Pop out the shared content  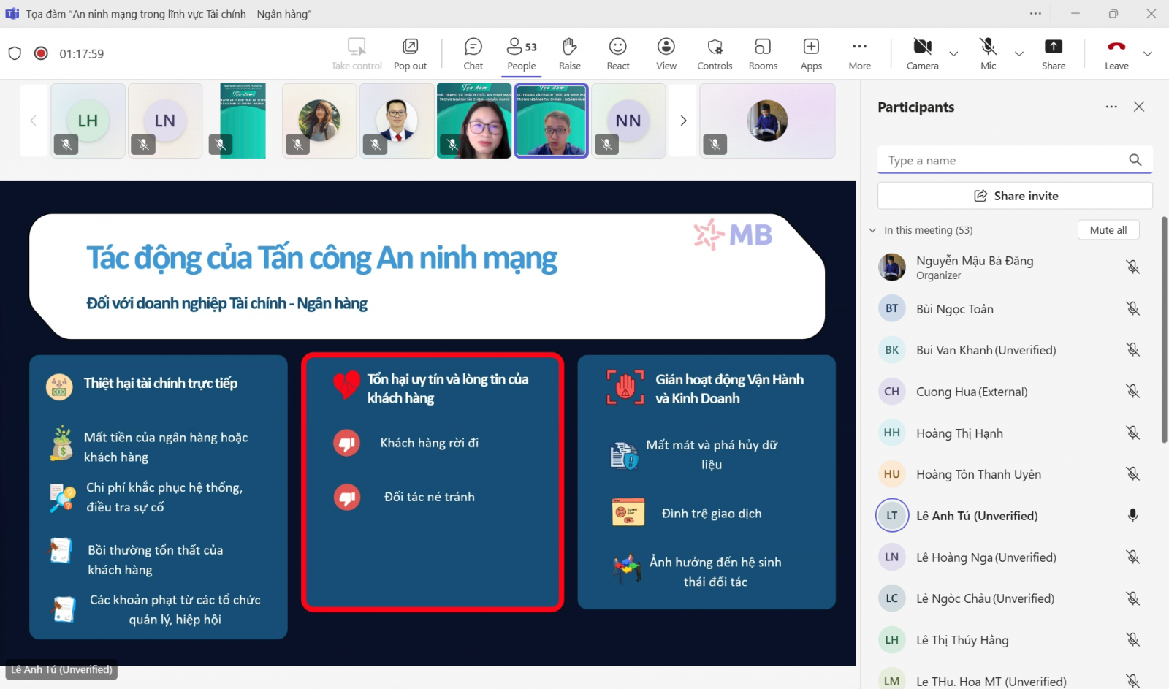coord(410,54)
